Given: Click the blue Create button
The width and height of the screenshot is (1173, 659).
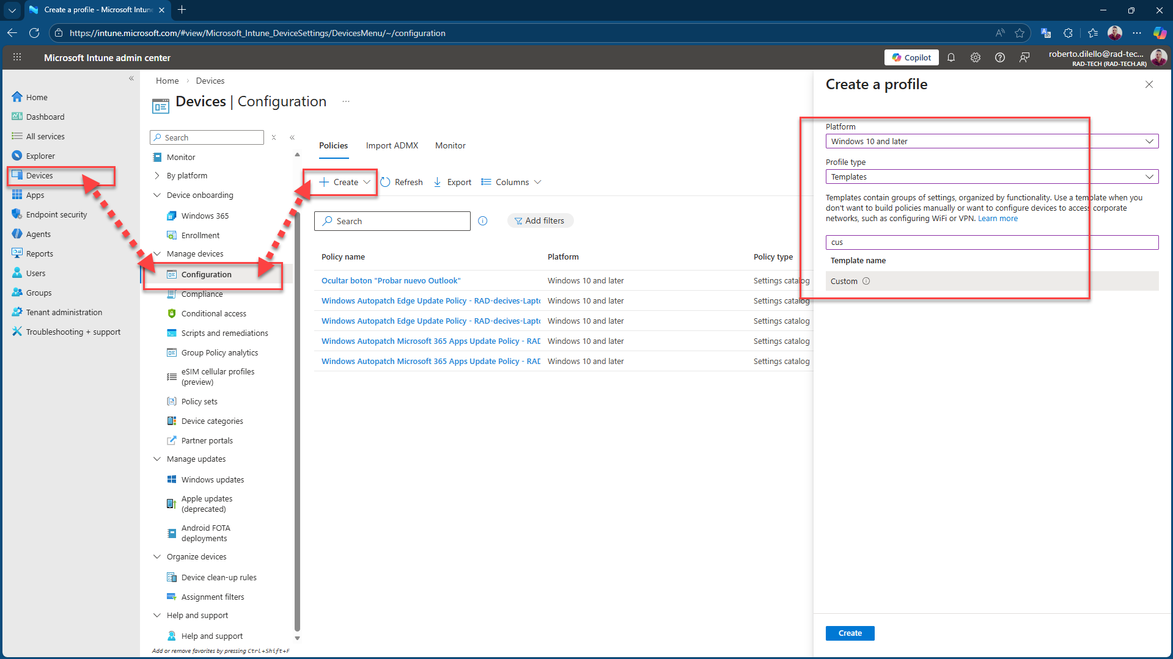Looking at the screenshot, I should [x=850, y=633].
